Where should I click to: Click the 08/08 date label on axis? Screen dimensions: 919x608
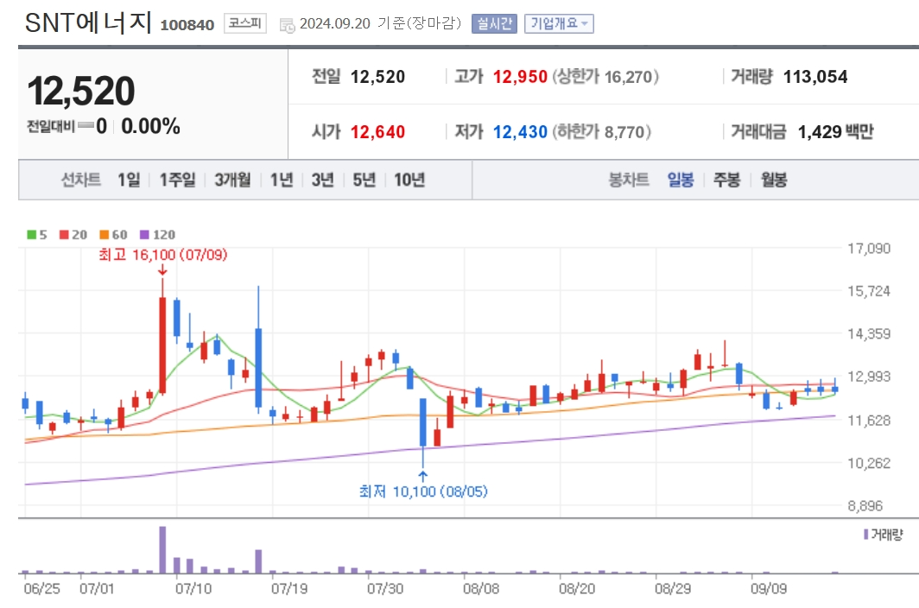point(481,588)
